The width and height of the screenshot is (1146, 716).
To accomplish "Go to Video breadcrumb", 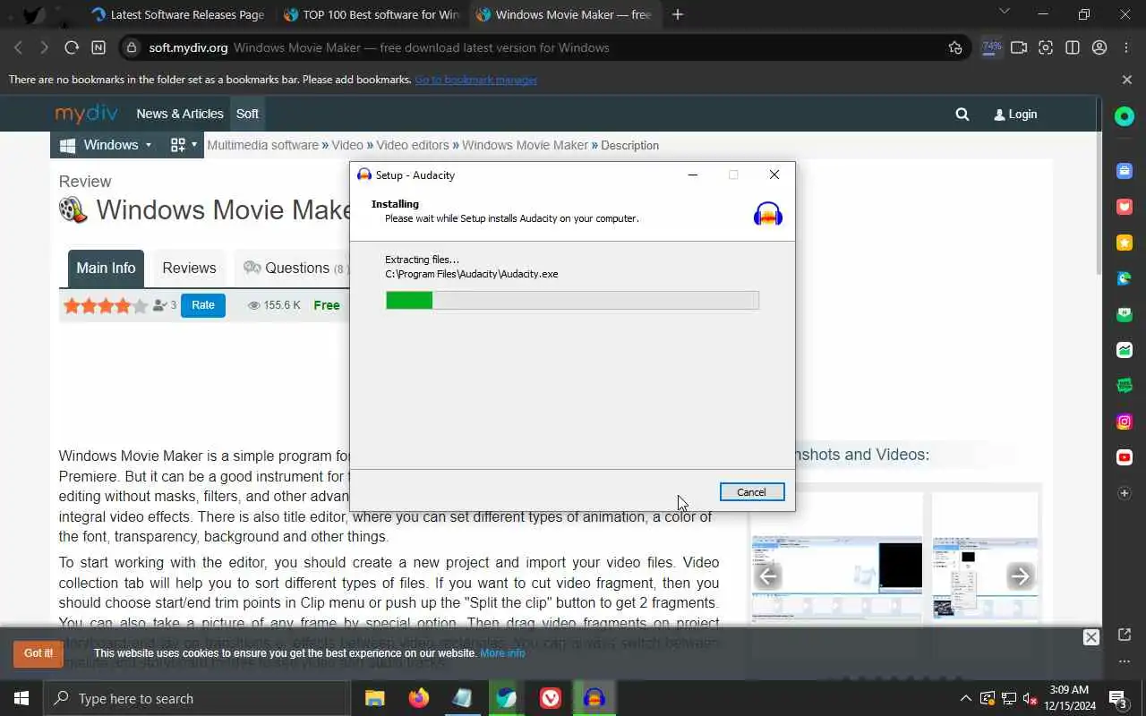I will (347, 145).
